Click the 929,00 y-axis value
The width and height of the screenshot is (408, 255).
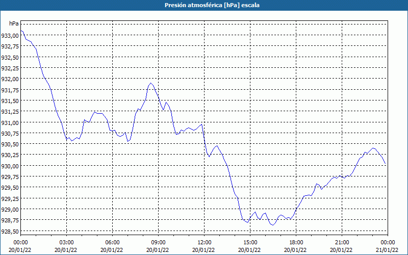[x=10, y=210]
